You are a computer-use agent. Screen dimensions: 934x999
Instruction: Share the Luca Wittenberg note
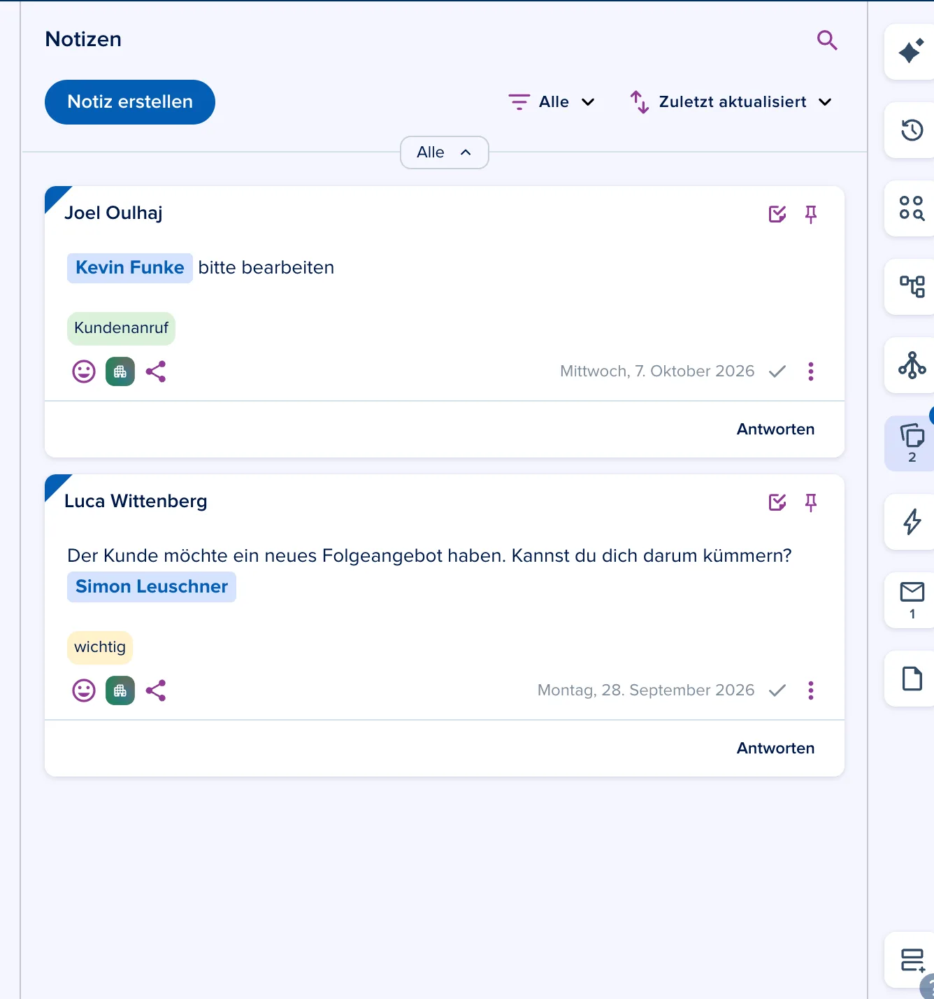point(156,690)
